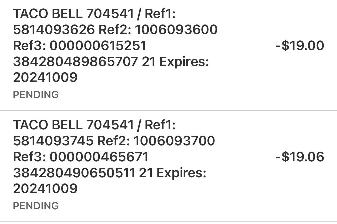This screenshot has height=224, width=337.
Task: Click the -$19.06 amount
Action: 299,157
